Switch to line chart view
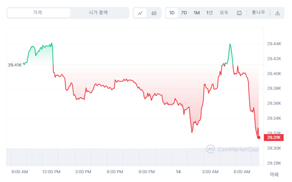The height and width of the screenshot is (182, 292). [140, 13]
